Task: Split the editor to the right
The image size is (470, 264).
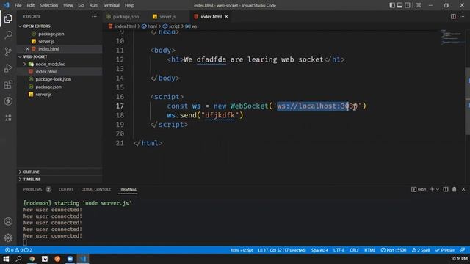Action: tap(453, 16)
